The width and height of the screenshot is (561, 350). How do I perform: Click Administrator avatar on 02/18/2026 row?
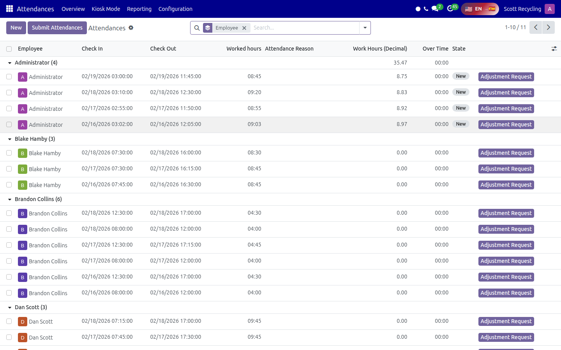[23, 93]
